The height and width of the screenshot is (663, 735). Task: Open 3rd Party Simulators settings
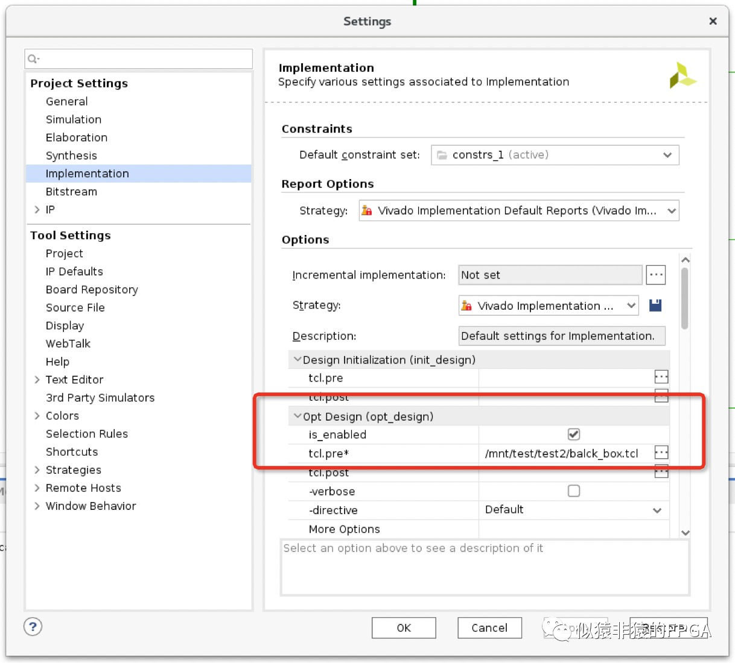(x=100, y=398)
